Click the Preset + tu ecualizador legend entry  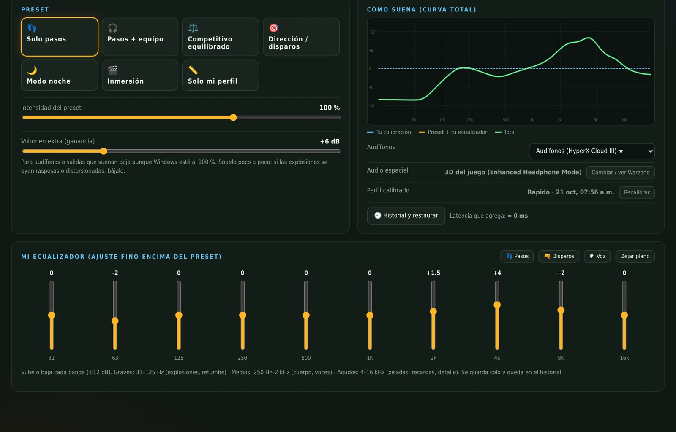click(x=453, y=132)
